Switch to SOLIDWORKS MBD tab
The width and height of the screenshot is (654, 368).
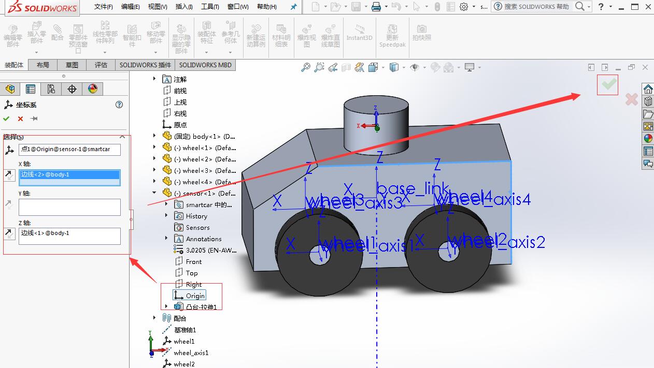click(x=206, y=65)
